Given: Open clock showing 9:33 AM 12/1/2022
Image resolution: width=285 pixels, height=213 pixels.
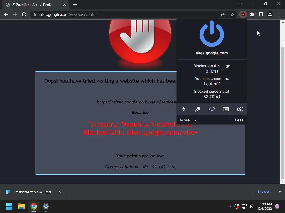Looking at the screenshot, I should pos(264,206).
